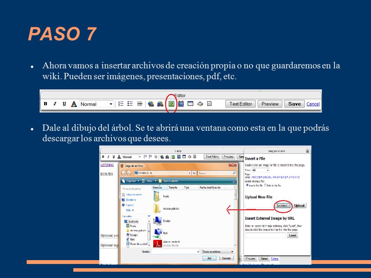Toggle Bold in the small Editor toolbar
Viewport: 371px width, 278px height.
point(103,157)
